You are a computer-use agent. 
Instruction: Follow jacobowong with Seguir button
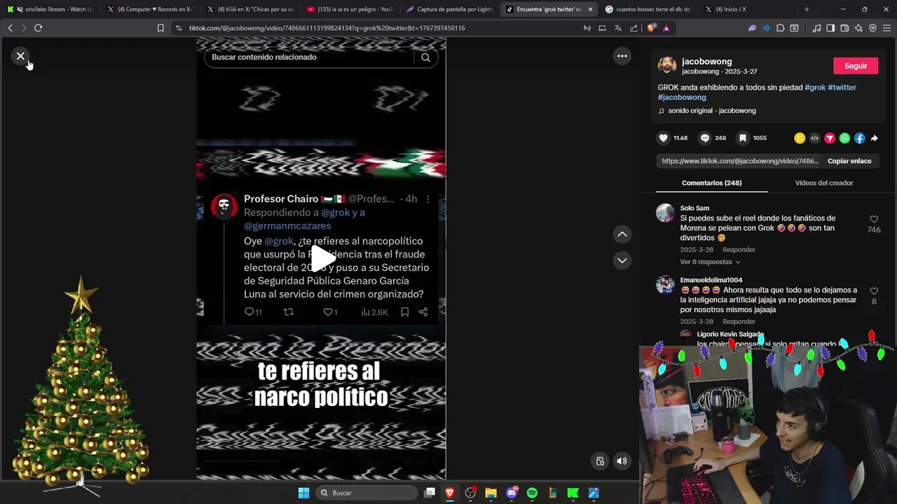pyautogui.click(x=855, y=66)
